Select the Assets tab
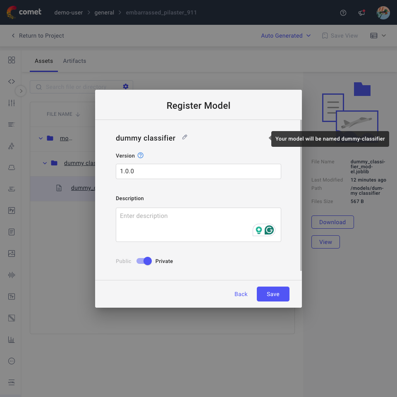Screen dimensions: 397x397 coord(44,61)
